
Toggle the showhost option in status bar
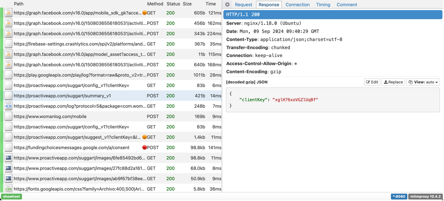click(11, 197)
